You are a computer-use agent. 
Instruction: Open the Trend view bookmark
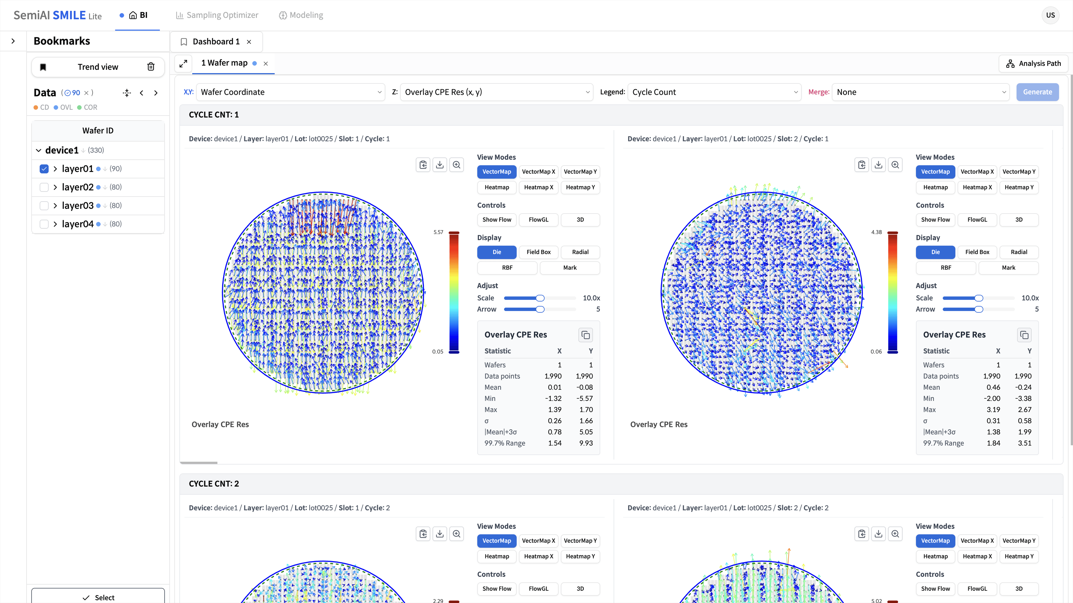click(98, 67)
